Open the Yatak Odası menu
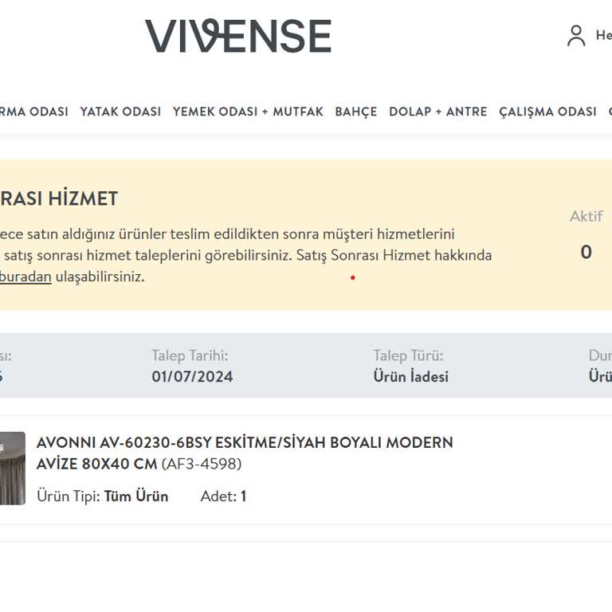Screen dimensions: 612x612 (120, 112)
